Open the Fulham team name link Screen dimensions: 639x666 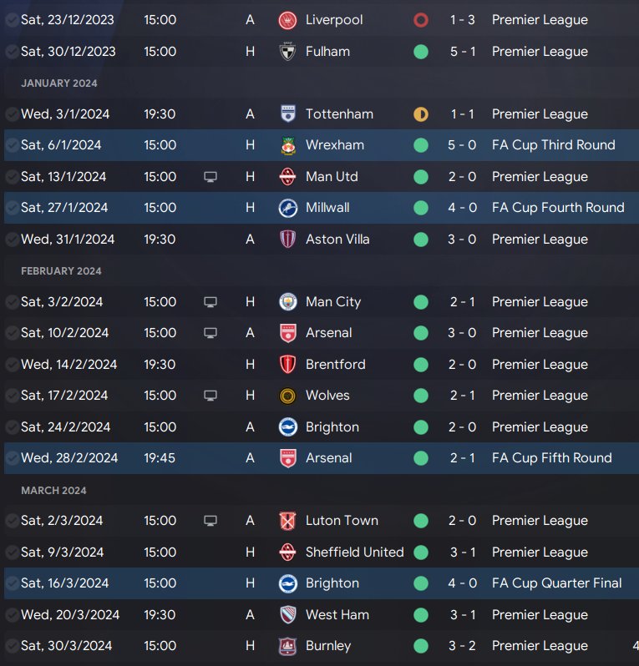[327, 52]
